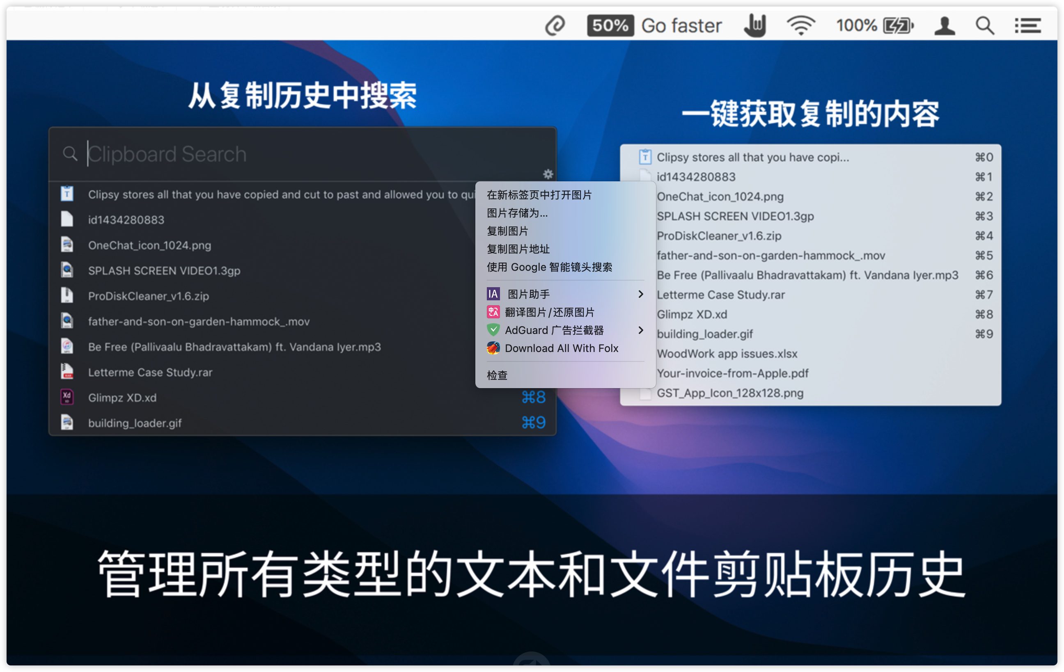The image size is (1064, 672).
Task: Click the Adobe XD file icon for Glimpz
Action: tap(67, 398)
